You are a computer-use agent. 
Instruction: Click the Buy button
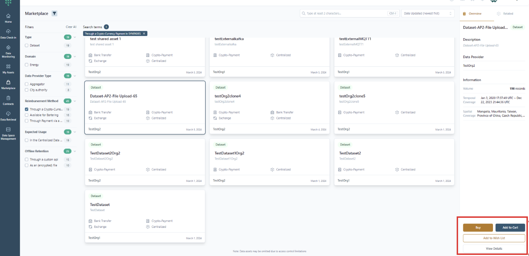478,227
